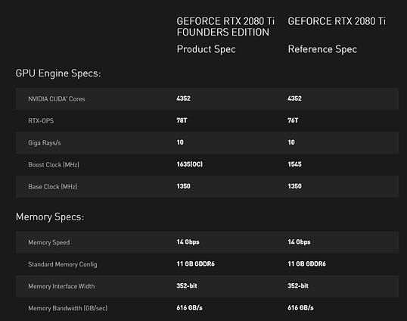Viewport: 407px width, 321px height.
Task: Click the Giga Rays/s row label
Action: tap(45, 143)
